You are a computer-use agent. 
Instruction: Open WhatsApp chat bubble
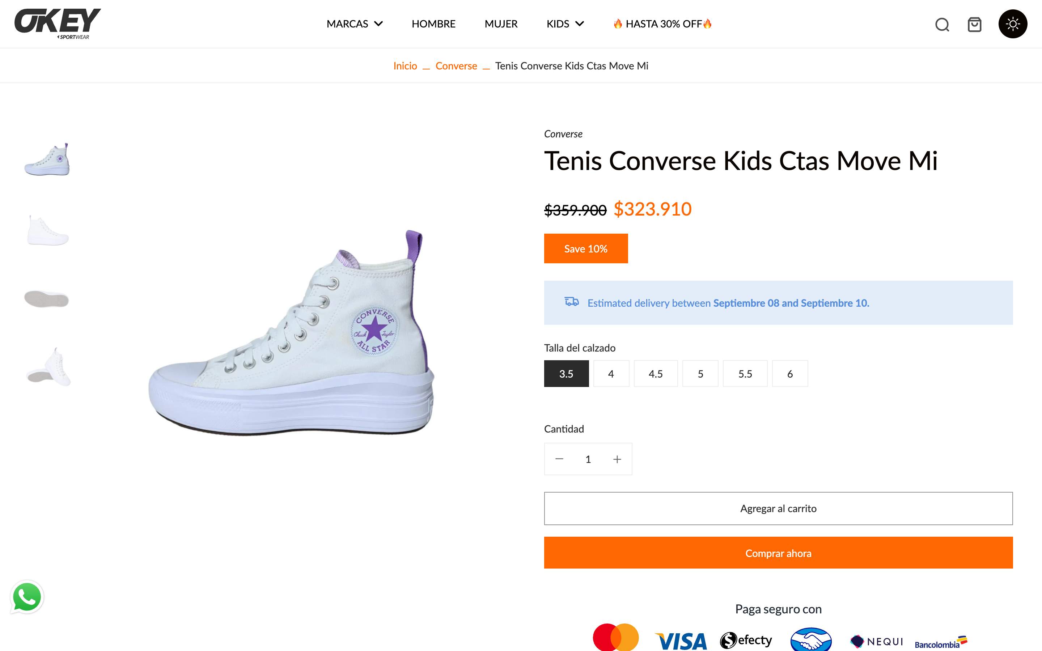click(x=27, y=597)
